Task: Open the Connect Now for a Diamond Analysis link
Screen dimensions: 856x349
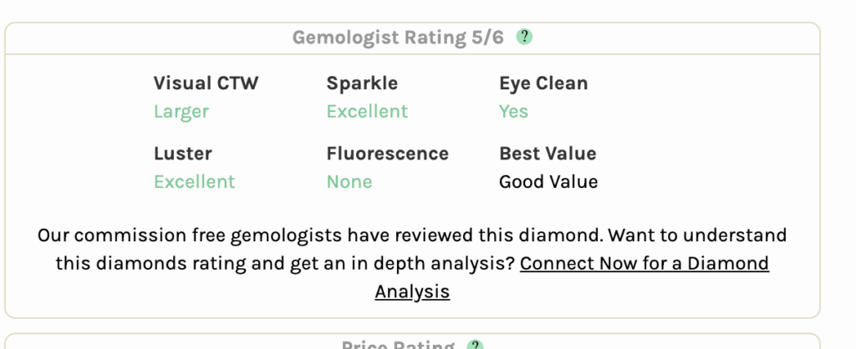Action: click(572, 277)
